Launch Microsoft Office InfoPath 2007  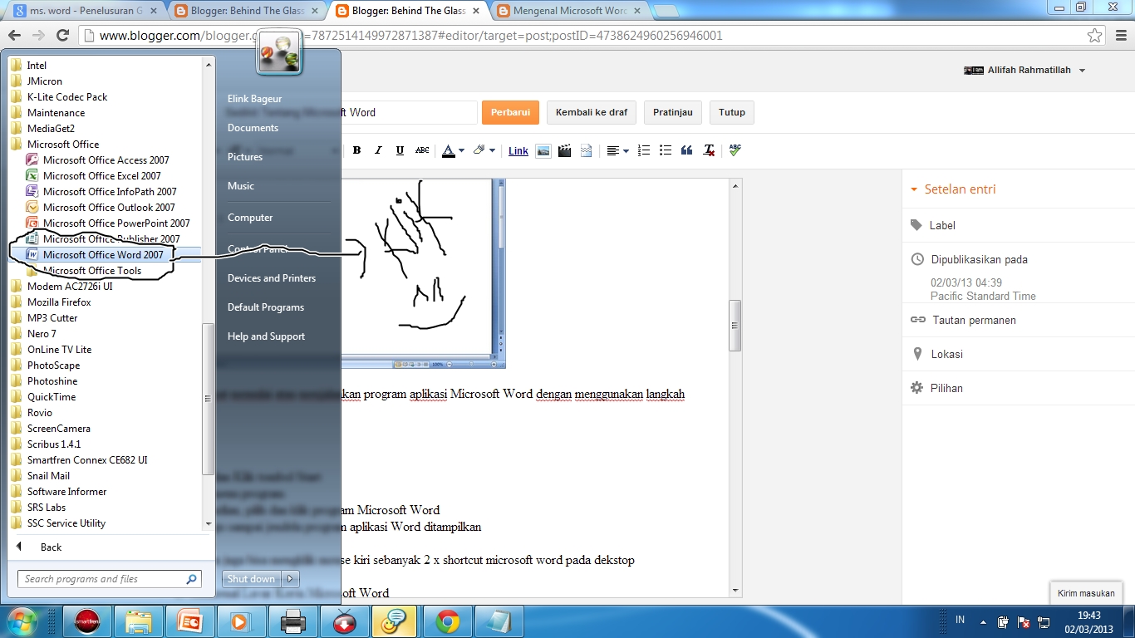pos(110,192)
